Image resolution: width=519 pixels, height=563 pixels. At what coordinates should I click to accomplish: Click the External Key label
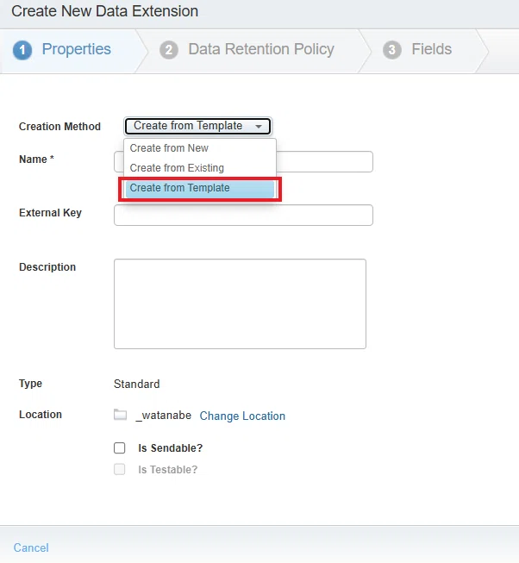point(50,213)
